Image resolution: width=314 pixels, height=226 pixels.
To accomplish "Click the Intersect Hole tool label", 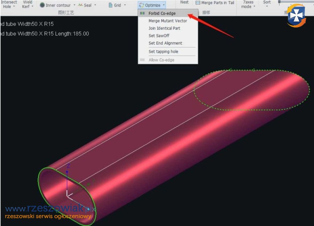I will click(x=9, y=4).
